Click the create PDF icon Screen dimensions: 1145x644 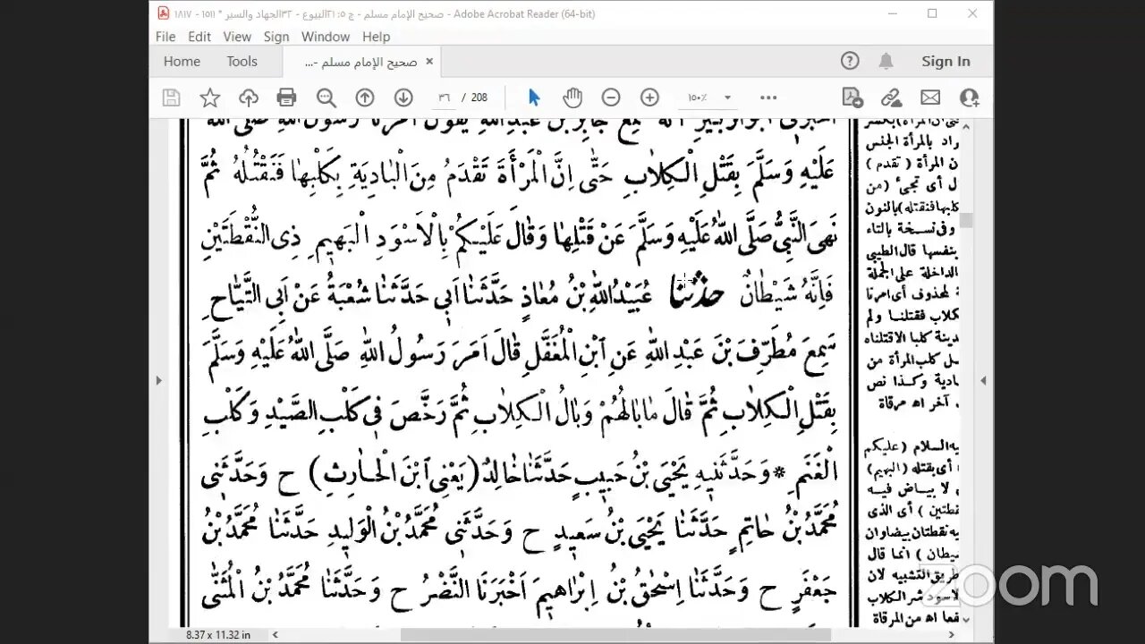(x=852, y=97)
